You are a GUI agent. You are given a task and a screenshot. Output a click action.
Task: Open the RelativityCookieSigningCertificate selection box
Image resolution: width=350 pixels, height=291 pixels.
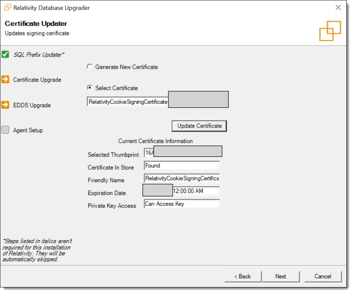pos(158,102)
